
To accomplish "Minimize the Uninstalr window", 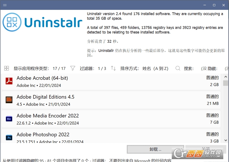I will click(x=205, y=5).
